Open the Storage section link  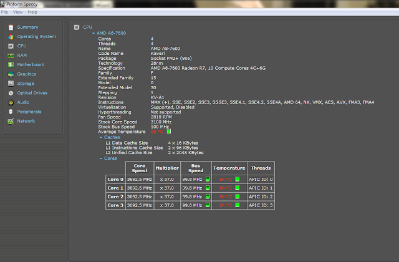click(x=26, y=84)
